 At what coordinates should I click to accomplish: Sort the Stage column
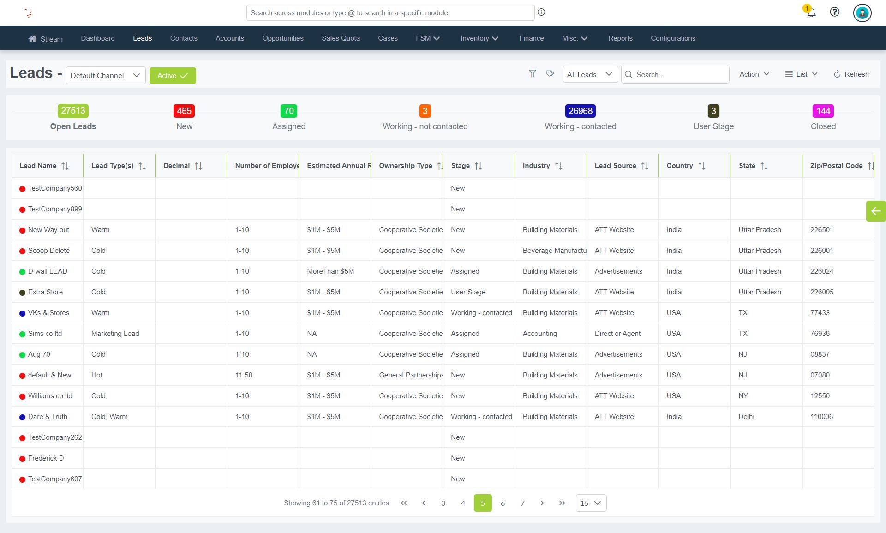(478, 166)
